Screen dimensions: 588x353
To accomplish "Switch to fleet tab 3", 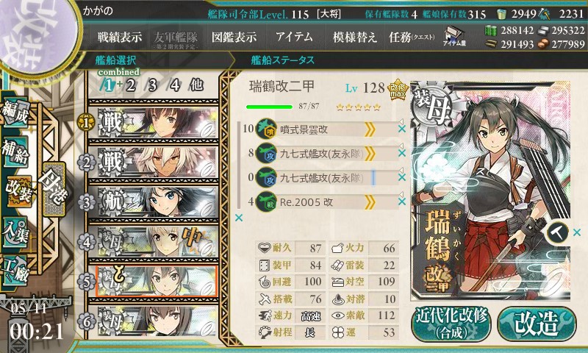I will pyautogui.click(x=152, y=85).
